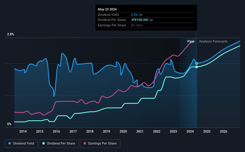Click the 2017 x-axis label
Screen dimensions: 245x152
[73, 131]
